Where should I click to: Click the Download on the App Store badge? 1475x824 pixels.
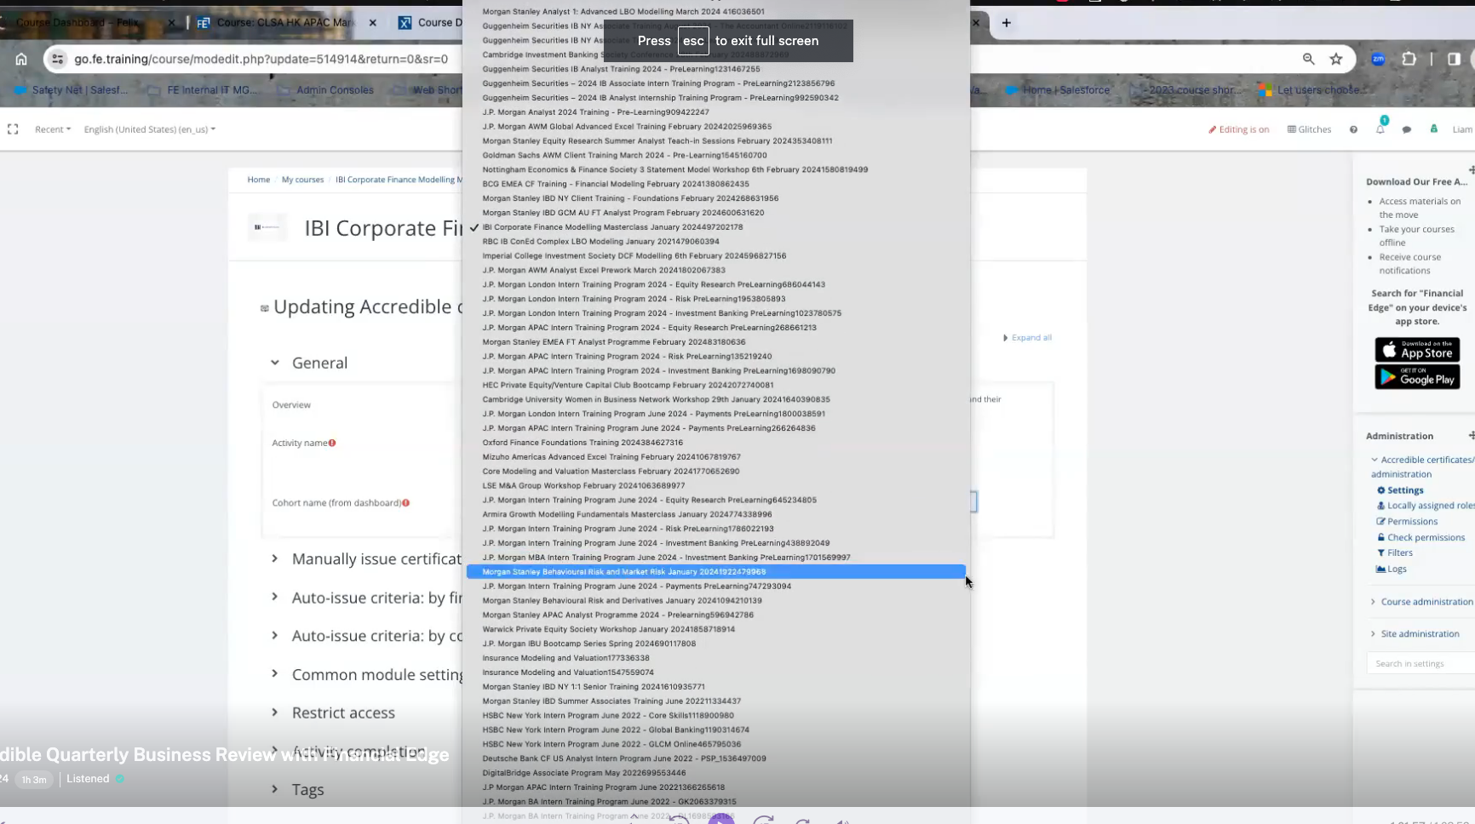click(x=1416, y=350)
